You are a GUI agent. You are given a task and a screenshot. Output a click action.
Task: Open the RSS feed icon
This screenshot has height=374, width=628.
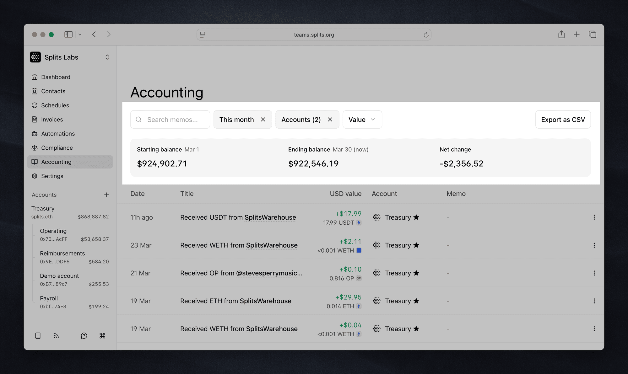pos(56,335)
